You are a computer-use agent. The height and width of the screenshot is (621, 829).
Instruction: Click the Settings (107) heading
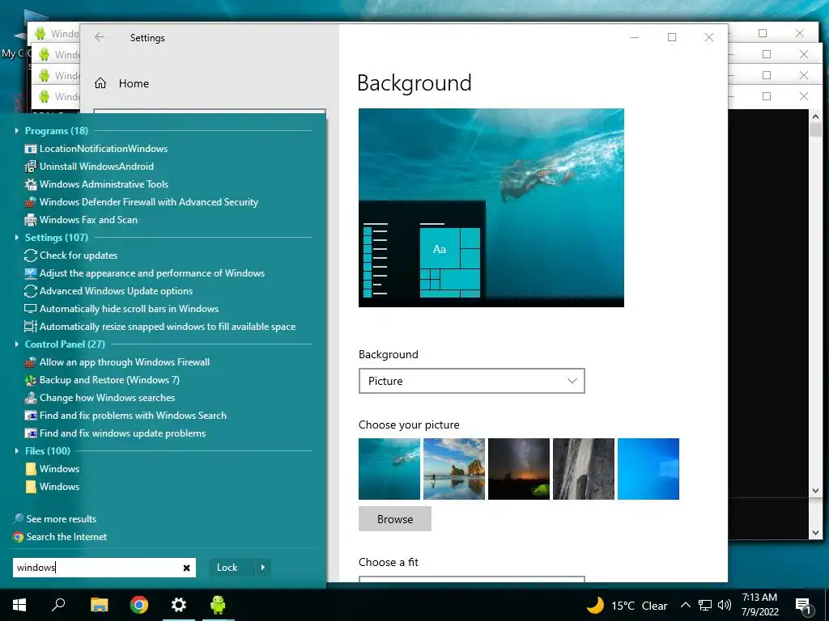[57, 238]
